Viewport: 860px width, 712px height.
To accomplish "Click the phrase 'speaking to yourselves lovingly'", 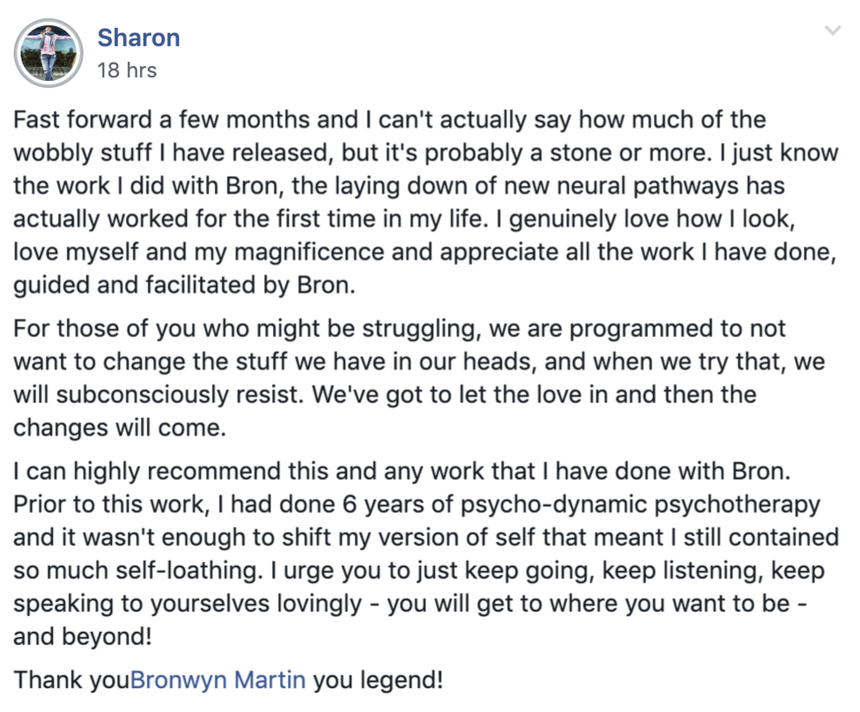I will tap(187, 604).
